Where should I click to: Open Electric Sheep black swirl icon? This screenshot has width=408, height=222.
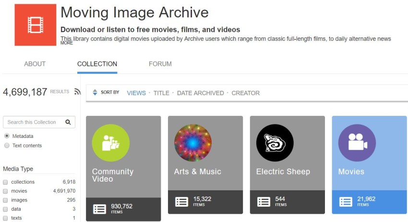click(275, 143)
